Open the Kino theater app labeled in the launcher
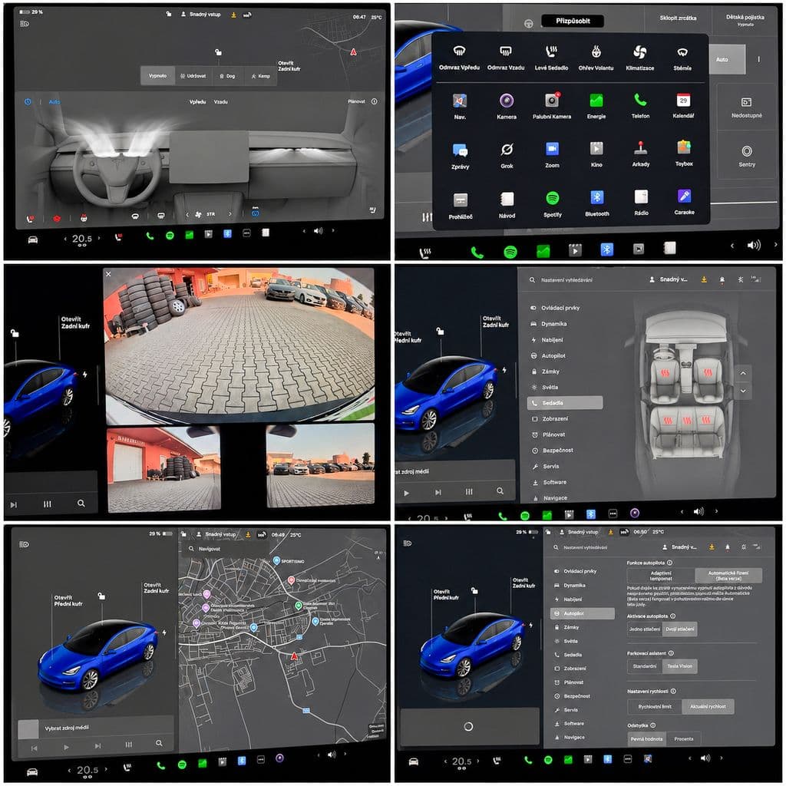Screen dimensions: 786x786 (596, 154)
